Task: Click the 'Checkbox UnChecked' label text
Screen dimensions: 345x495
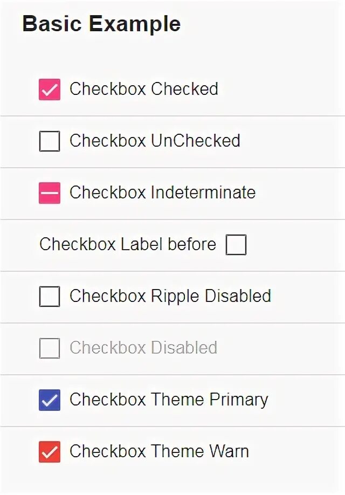Action: click(155, 141)
